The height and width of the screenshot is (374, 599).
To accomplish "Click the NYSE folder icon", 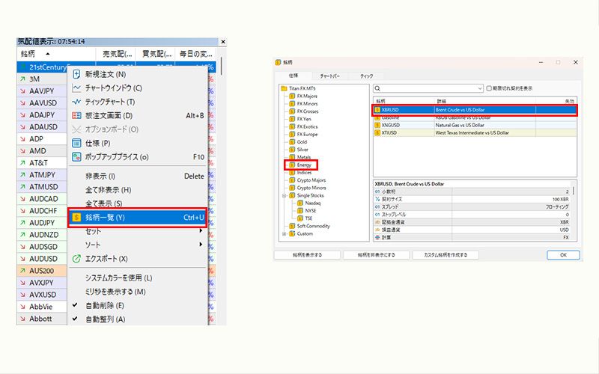I will coord(300,211).
